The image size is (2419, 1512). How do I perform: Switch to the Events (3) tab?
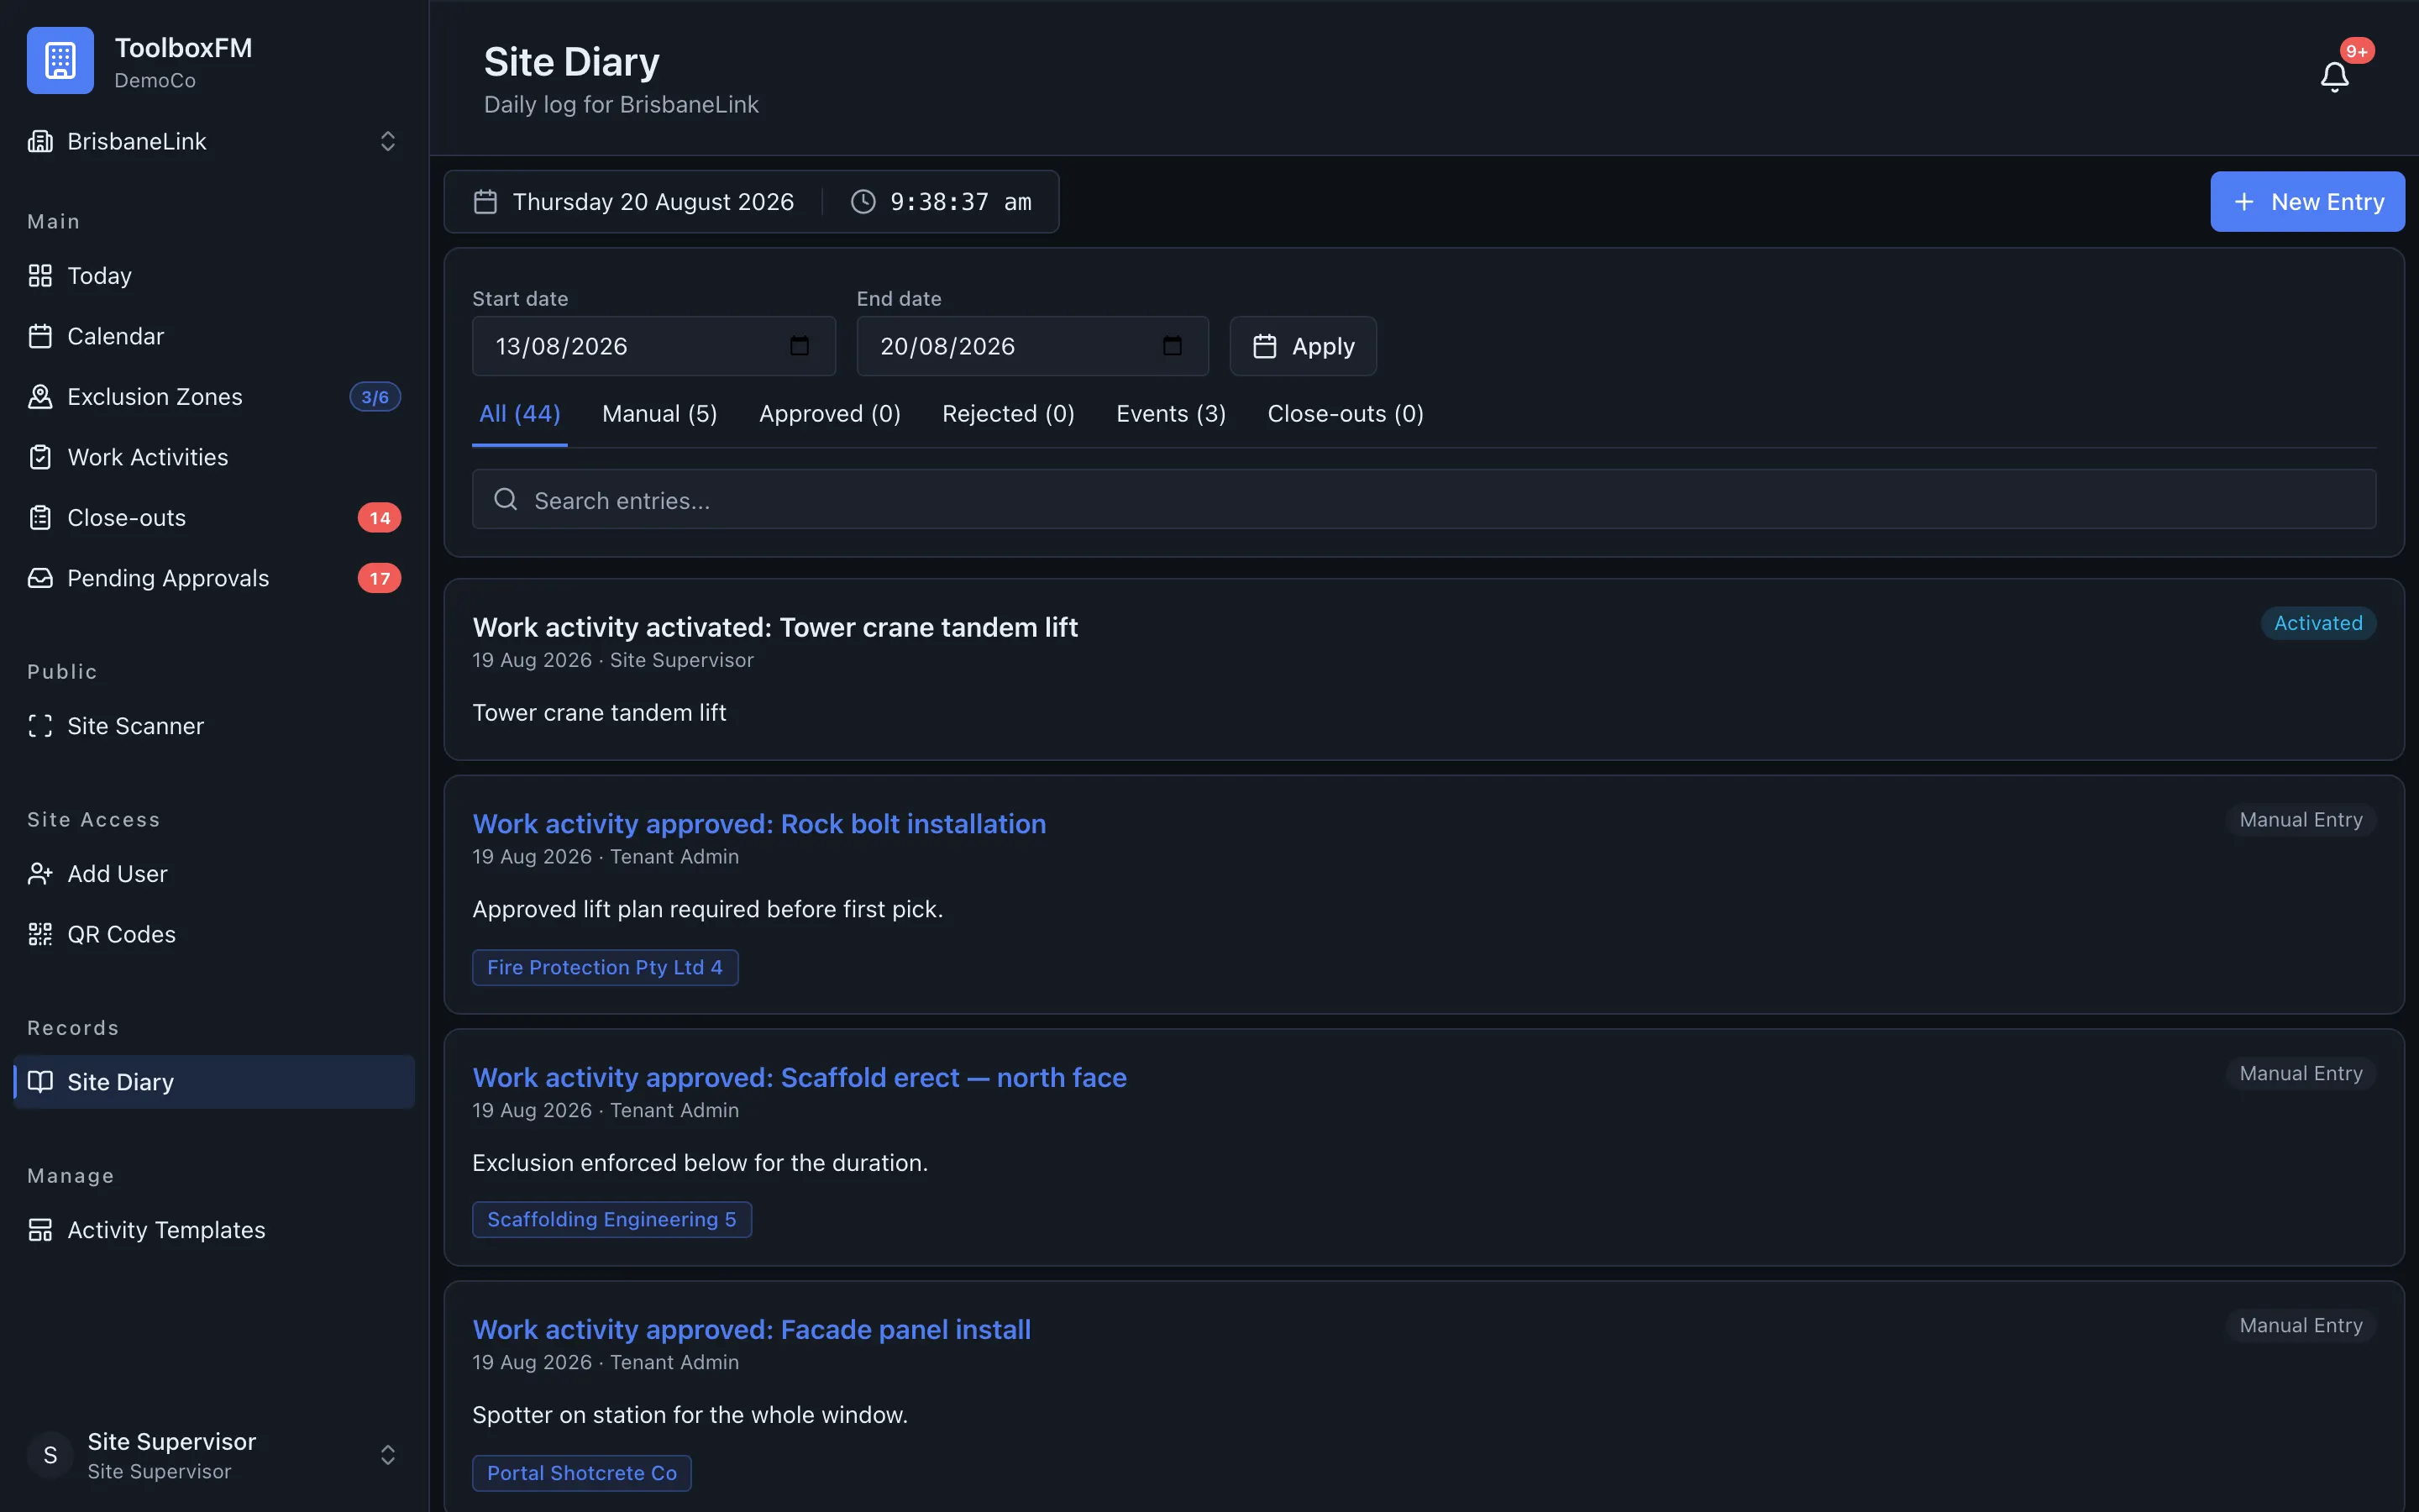(1171, 414)
